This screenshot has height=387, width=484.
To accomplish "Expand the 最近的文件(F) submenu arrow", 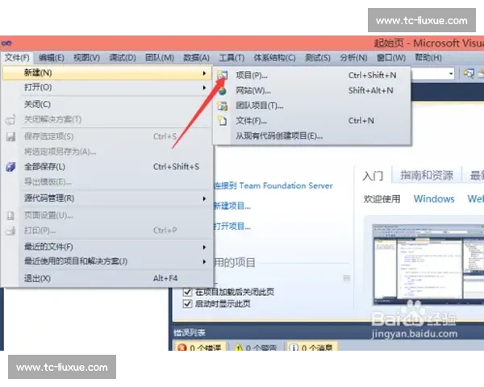I will point(204,248).
